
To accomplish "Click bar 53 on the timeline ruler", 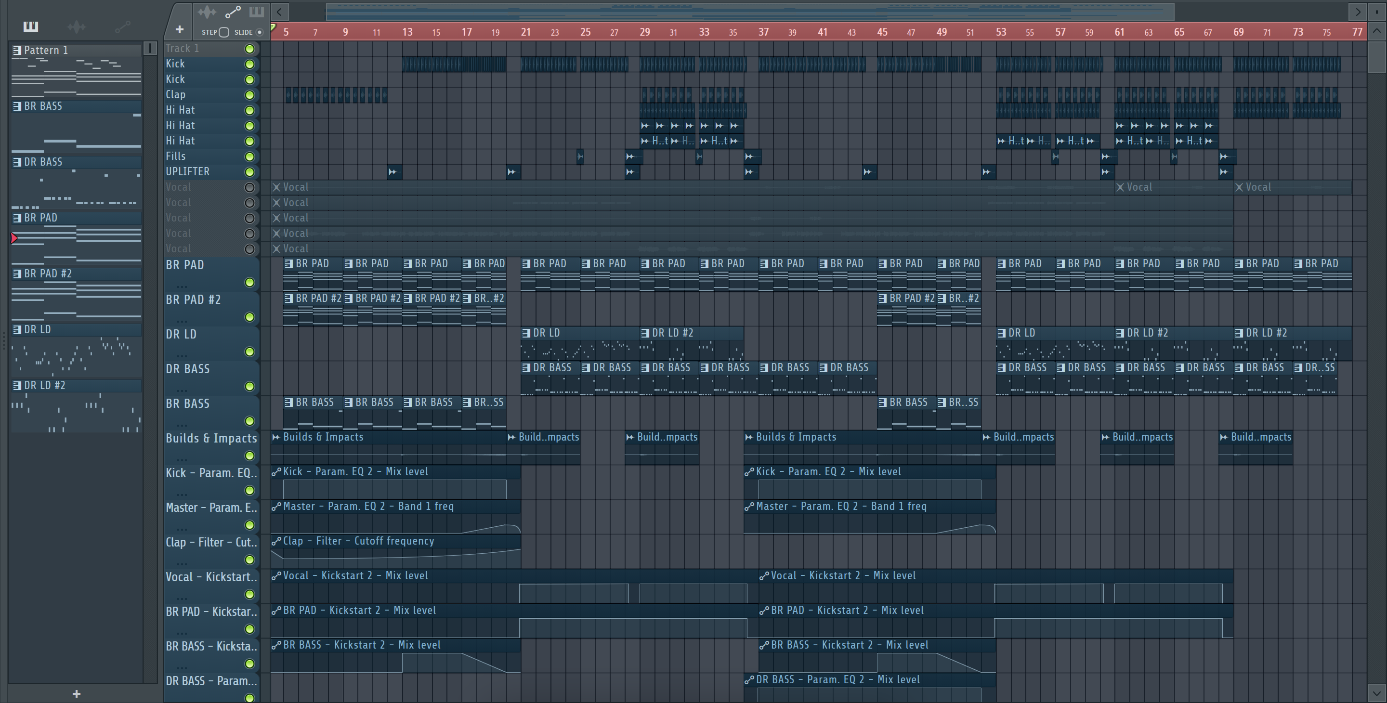I will pos(1001,32).
